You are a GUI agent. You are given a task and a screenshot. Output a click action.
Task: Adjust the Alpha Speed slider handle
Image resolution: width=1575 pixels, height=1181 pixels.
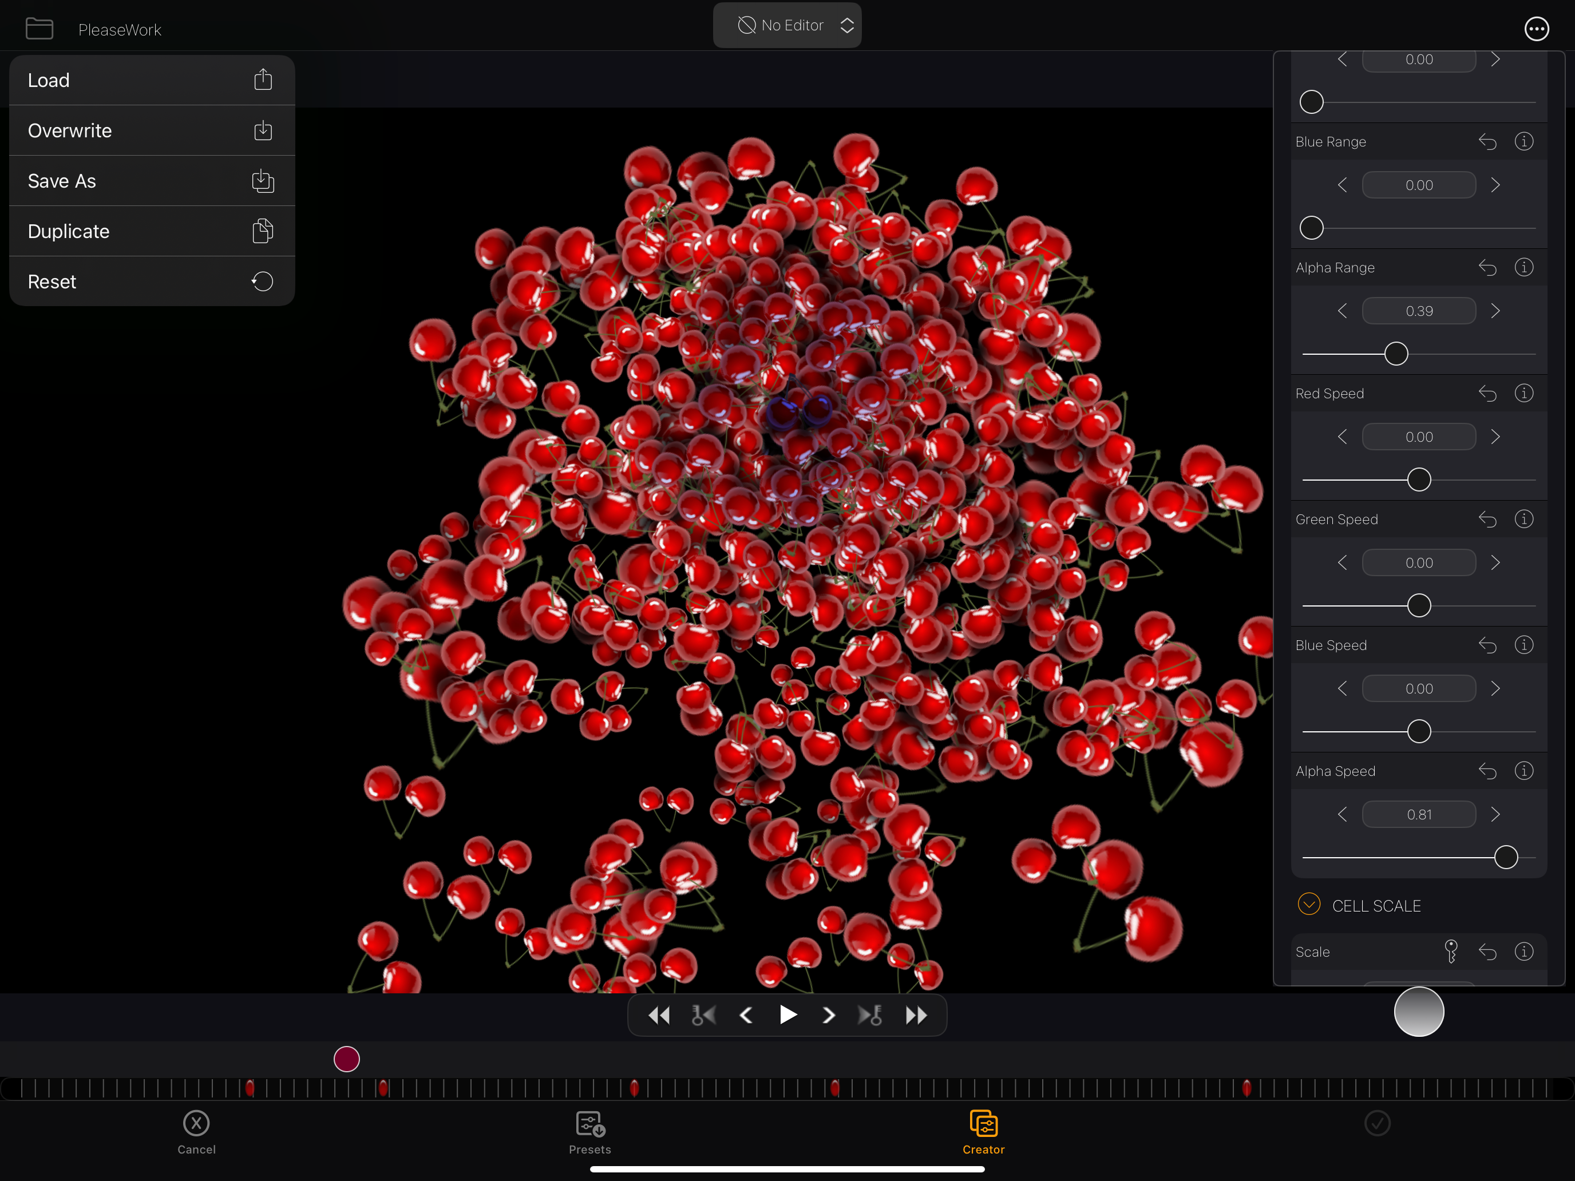tap(1506, 857)
